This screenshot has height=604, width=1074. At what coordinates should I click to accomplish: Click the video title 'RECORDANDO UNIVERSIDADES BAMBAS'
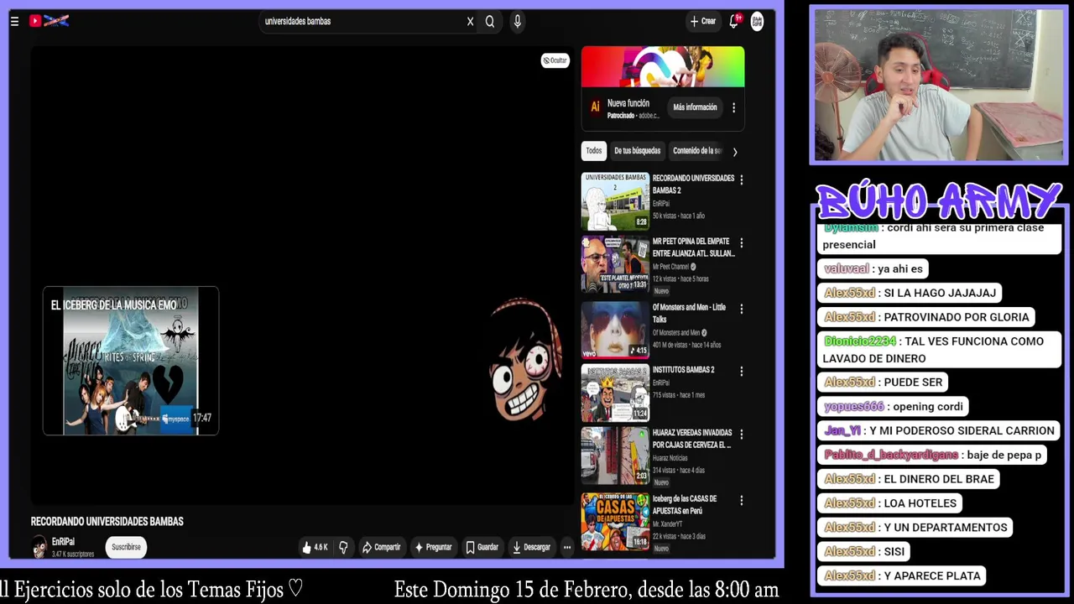(x=107, y=522)
